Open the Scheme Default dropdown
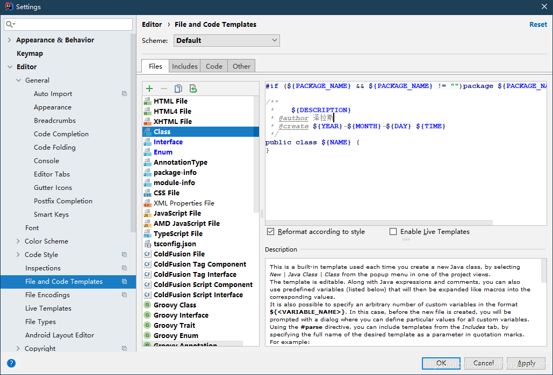 [226, 40]
